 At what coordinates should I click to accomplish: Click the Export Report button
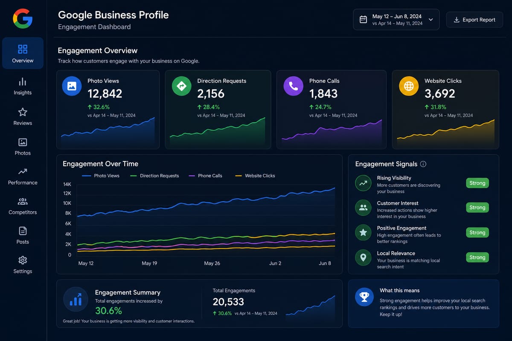pos(474,20)
